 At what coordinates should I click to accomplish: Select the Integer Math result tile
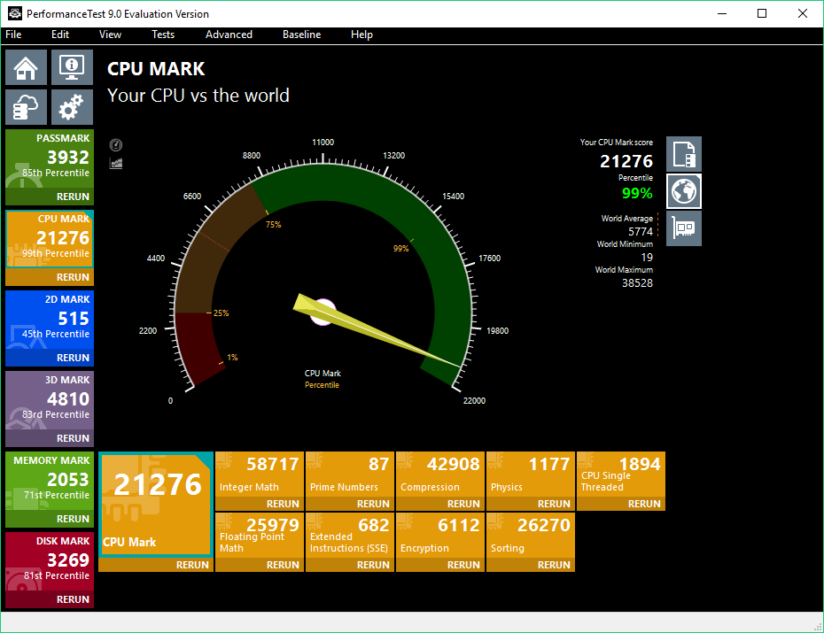pyautogui.click(x=260, y=474)
